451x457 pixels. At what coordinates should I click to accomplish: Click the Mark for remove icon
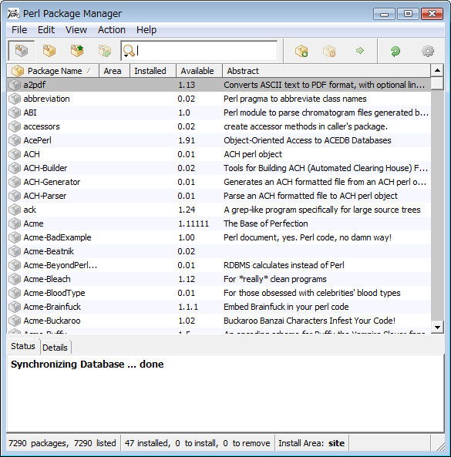pyautogui.click(x=329, y=51)
